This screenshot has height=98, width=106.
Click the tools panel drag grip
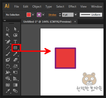click(x=12, y=23)
